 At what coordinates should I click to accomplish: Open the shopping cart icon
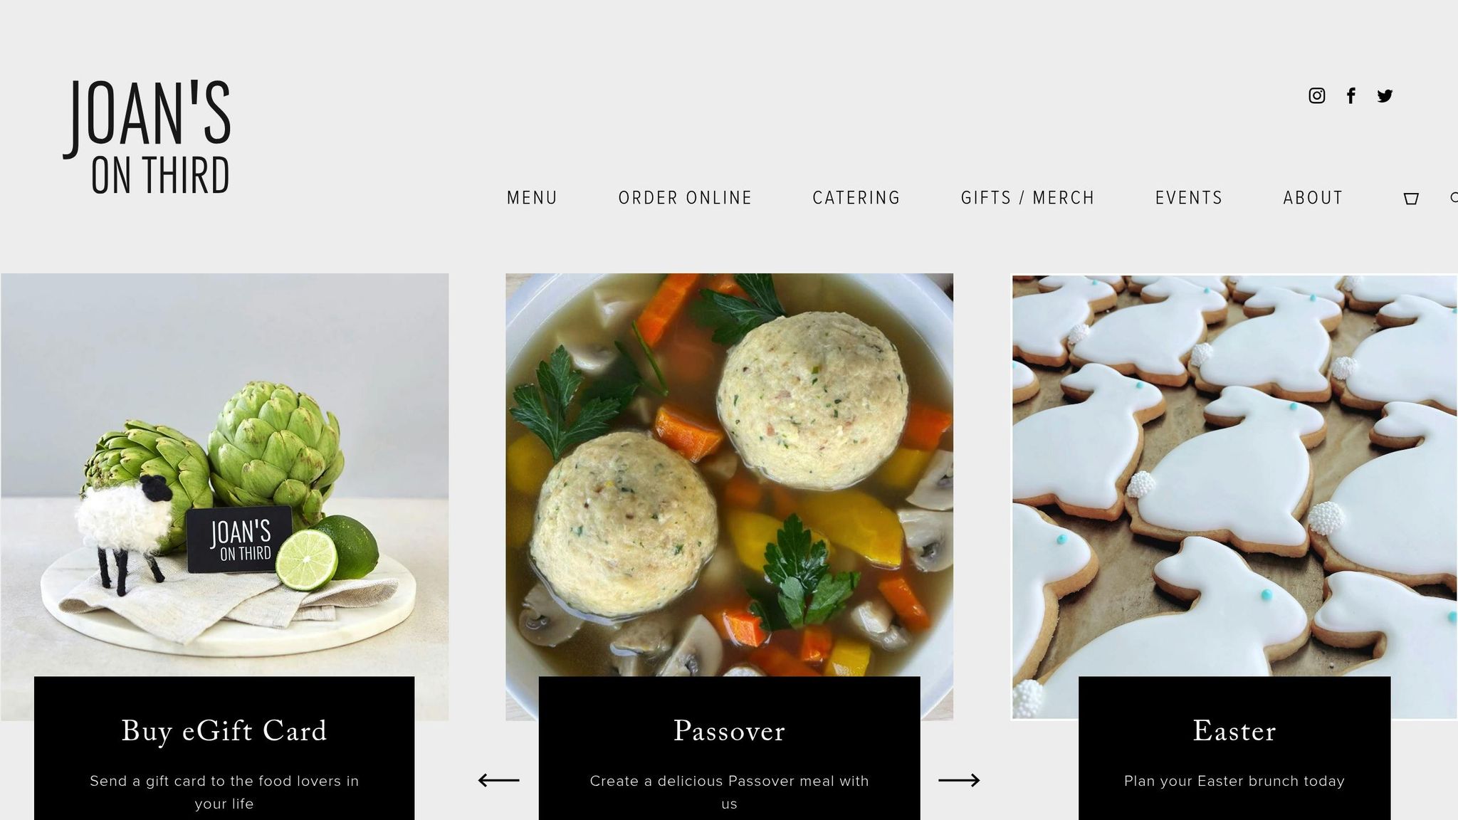point(1411,199)
